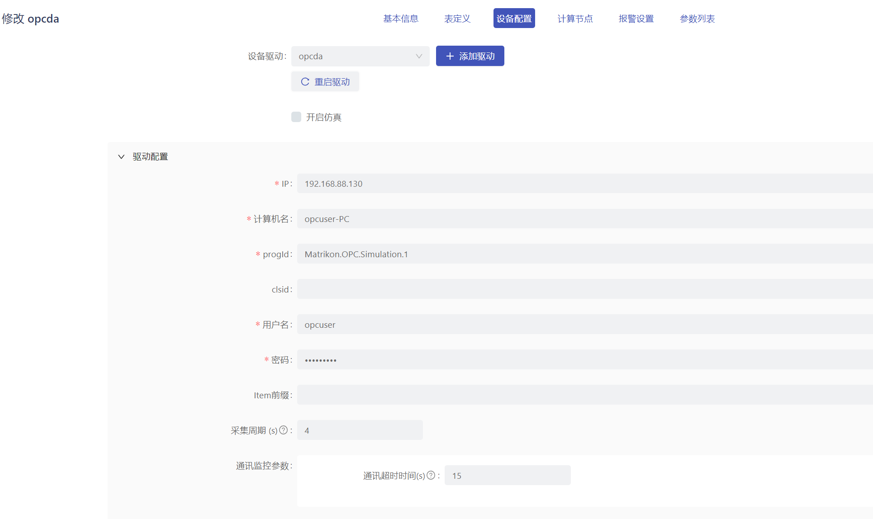Click the 重启驱动 button
Viewport: 873px width, 519px height.
click(325, 82)
